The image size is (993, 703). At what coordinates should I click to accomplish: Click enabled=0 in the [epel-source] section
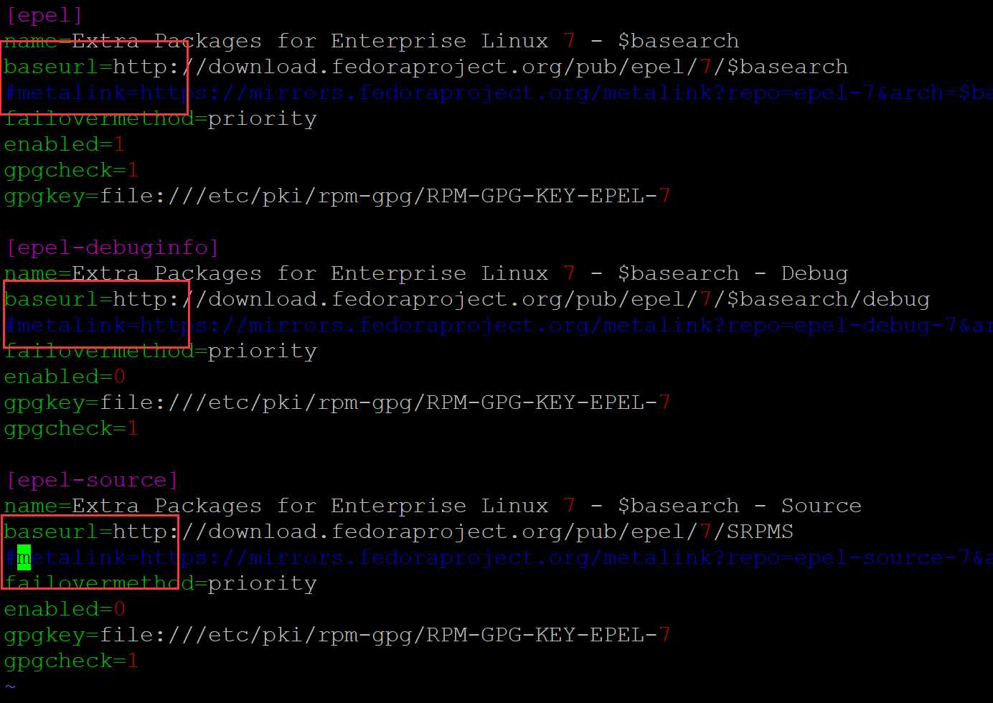pos(65,609)
